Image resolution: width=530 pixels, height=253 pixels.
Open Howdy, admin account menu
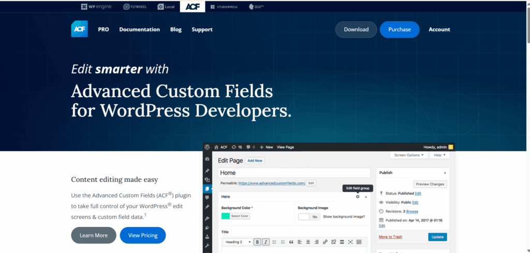438,147
